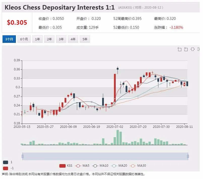
Task: Click the 0.24 y-axis label
Action: [17, 105]
